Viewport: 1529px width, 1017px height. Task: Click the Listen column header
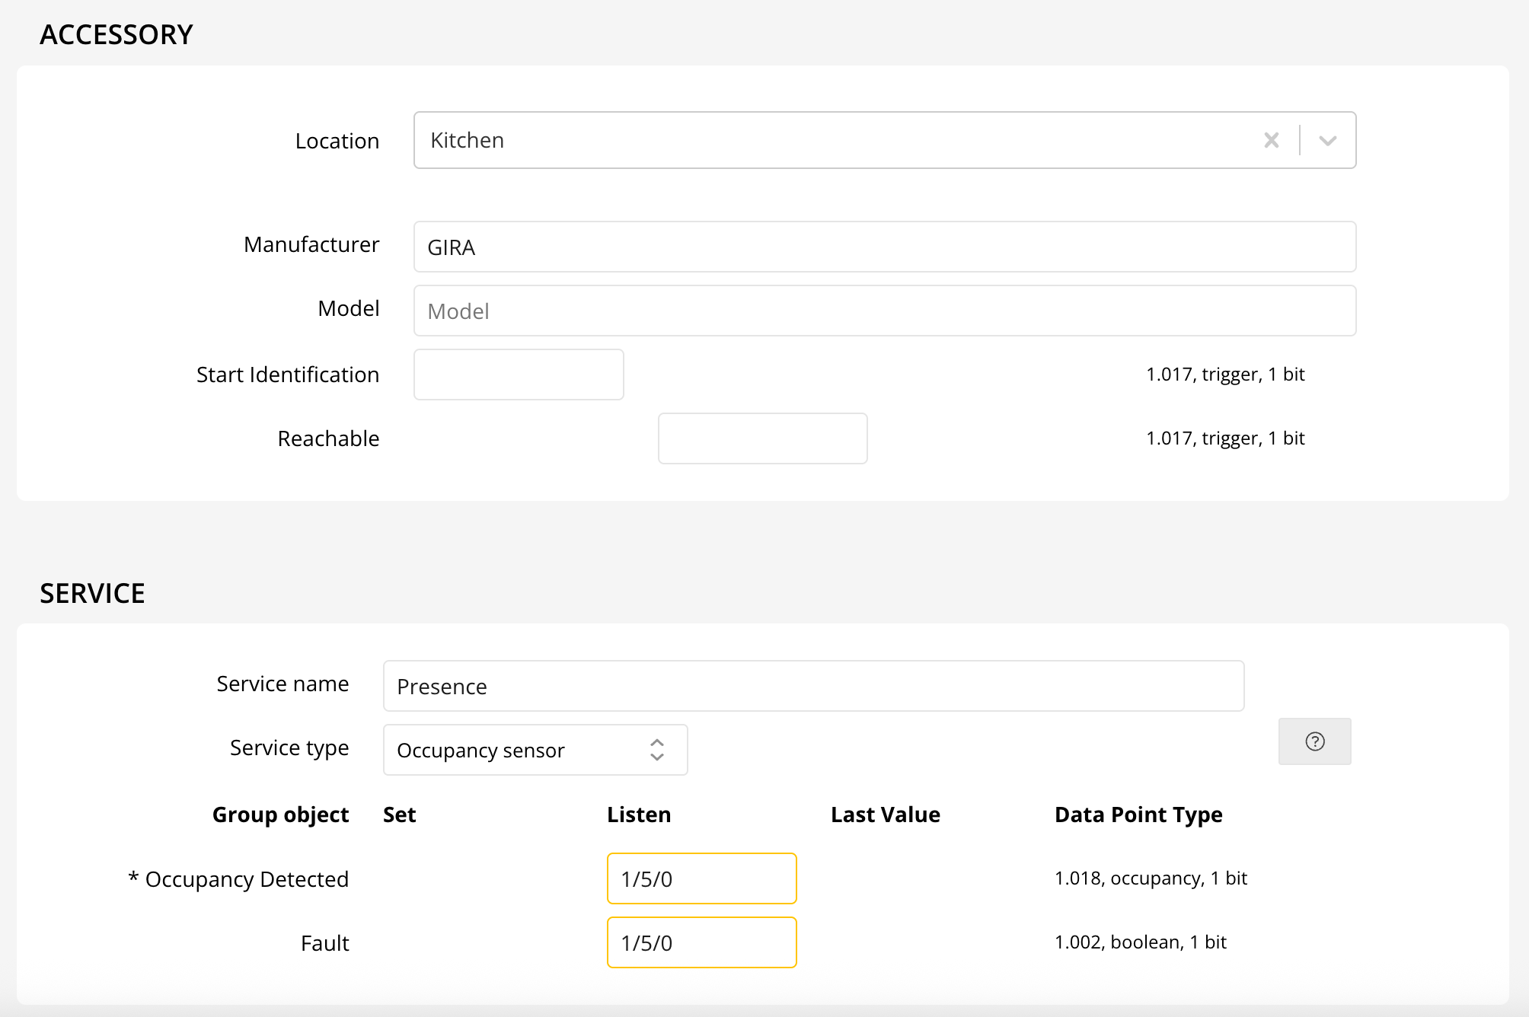(x=638, y=815)
